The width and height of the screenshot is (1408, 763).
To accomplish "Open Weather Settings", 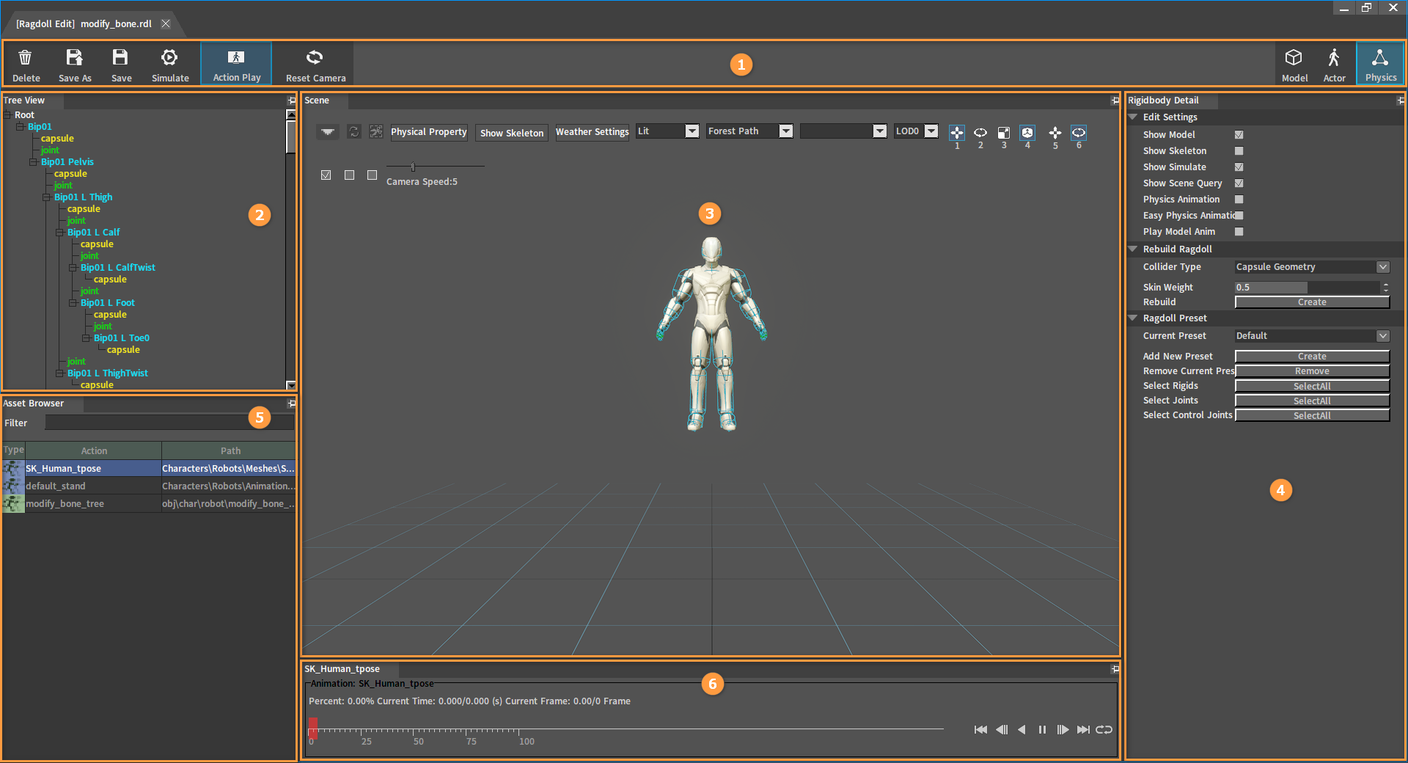I will coord(593,132).
